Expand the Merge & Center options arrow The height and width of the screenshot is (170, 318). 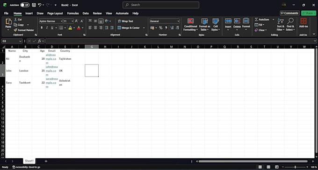click(144, 28)
